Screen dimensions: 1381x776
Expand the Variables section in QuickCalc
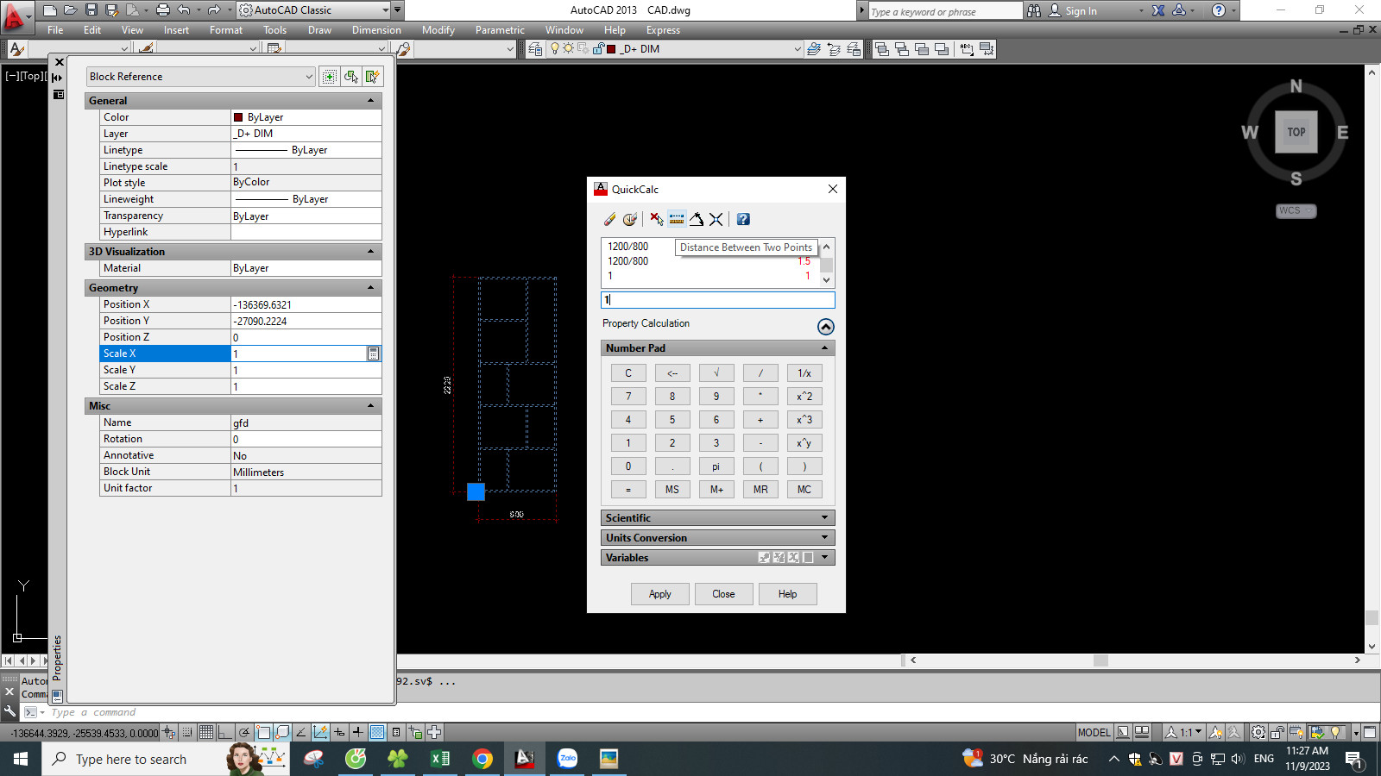(x=824, y=558)
